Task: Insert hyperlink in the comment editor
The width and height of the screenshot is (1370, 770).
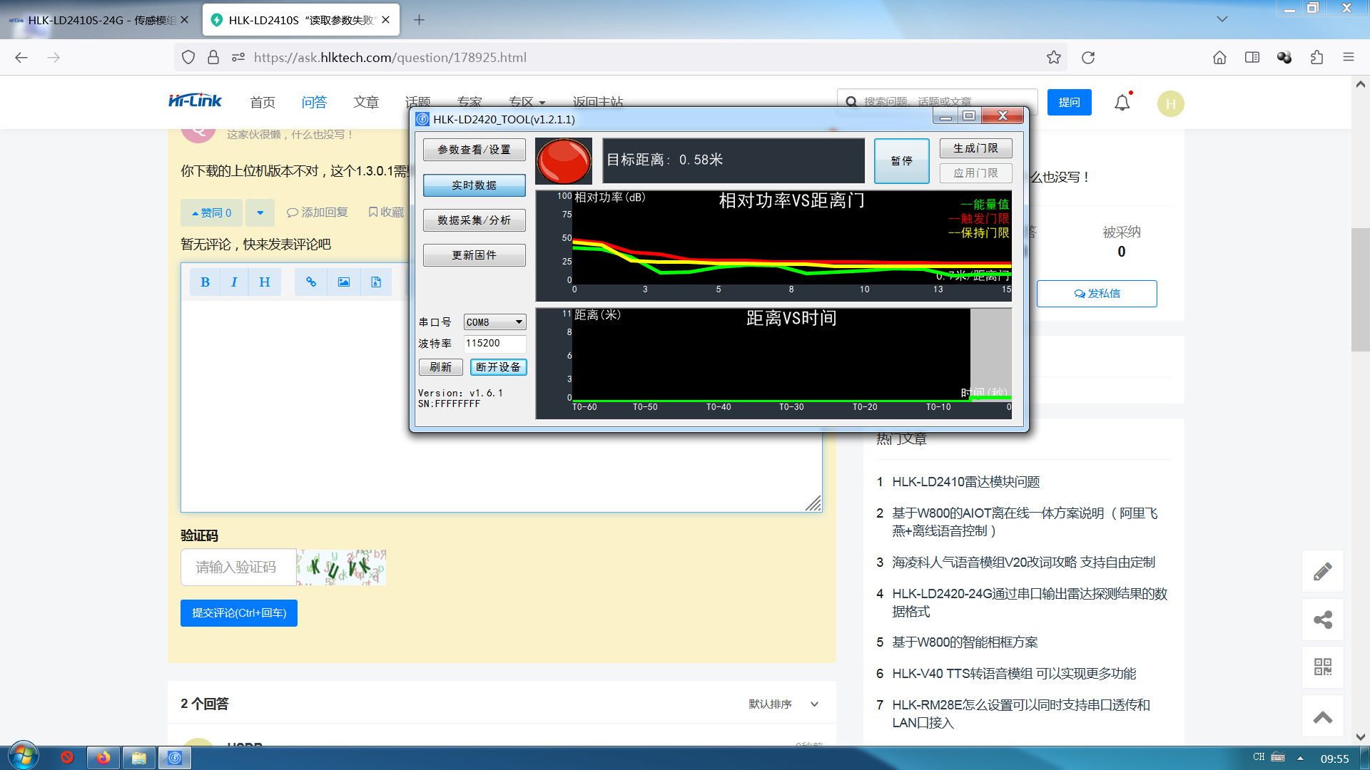Action: pos(311,282)
